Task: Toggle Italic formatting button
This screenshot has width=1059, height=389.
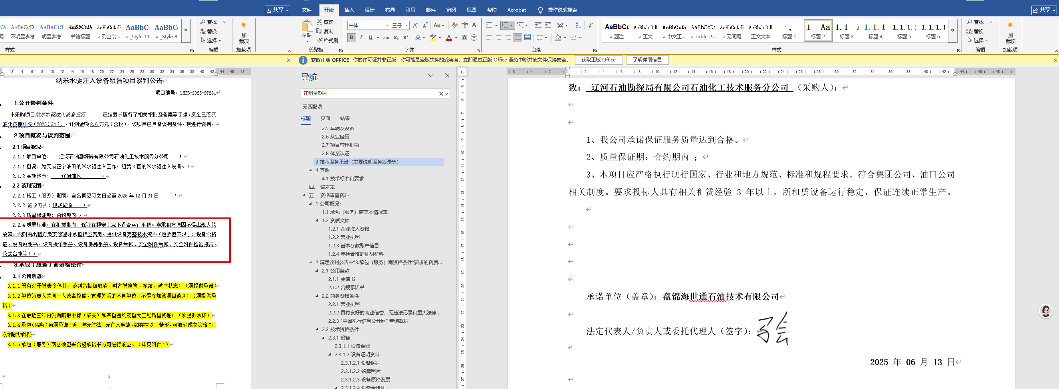Action: point(361,38)
